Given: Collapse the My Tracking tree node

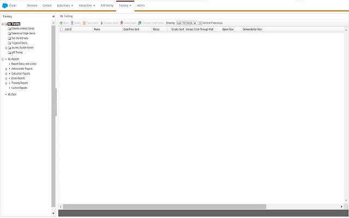Looking at the screenshot, I should point(3,24).
